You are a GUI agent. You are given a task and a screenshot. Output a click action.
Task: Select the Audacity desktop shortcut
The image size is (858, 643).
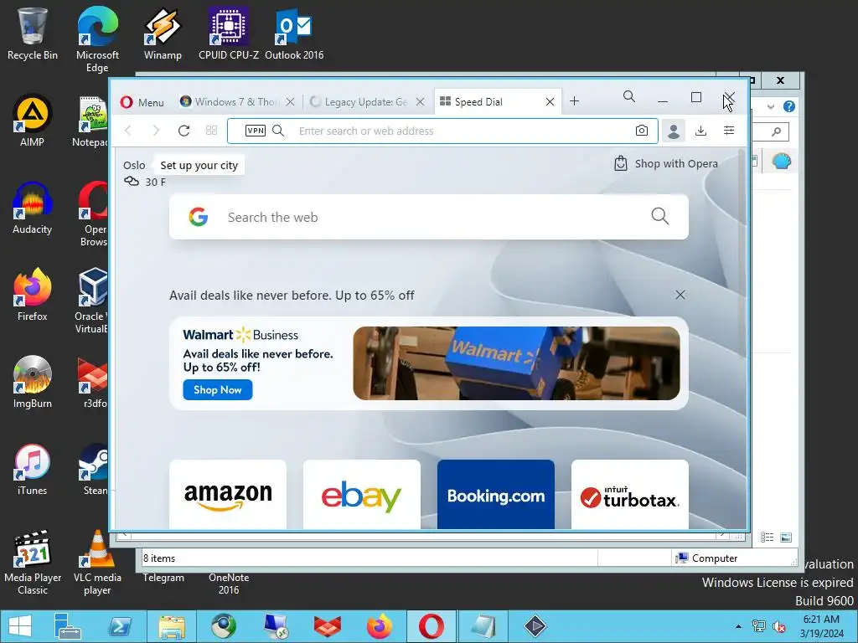click(33, 208)
